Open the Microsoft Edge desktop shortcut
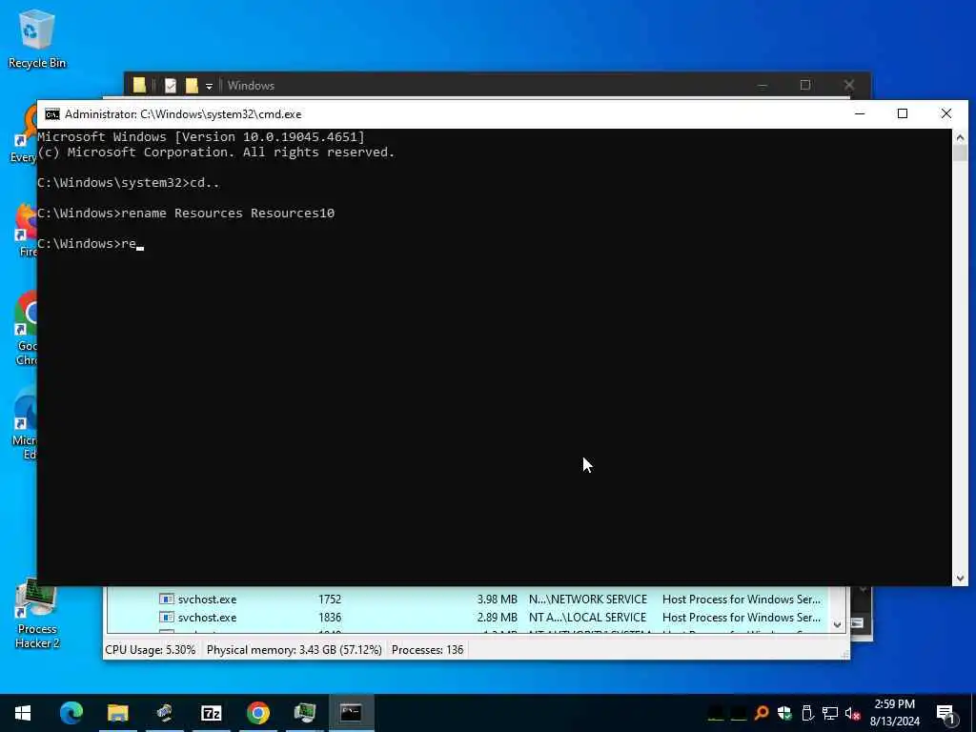 (25, 423)
